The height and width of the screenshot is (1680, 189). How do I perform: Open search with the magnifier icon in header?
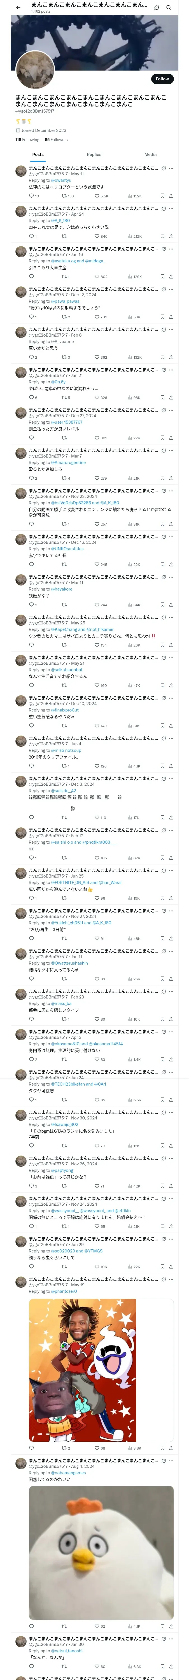click(x=168, y=8)
